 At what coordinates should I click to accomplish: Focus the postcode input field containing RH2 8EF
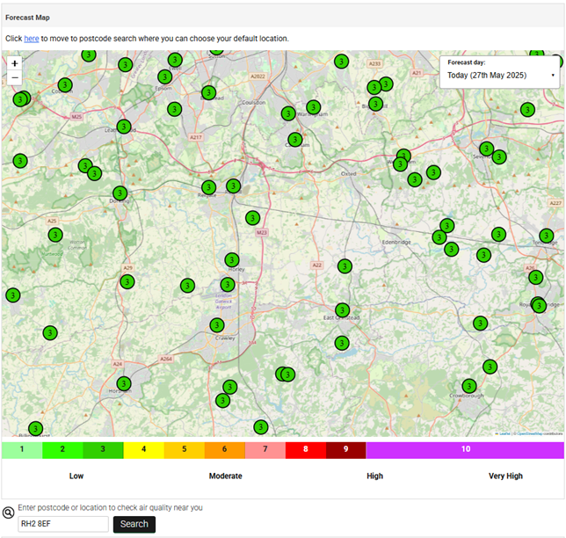coord(63,524)
